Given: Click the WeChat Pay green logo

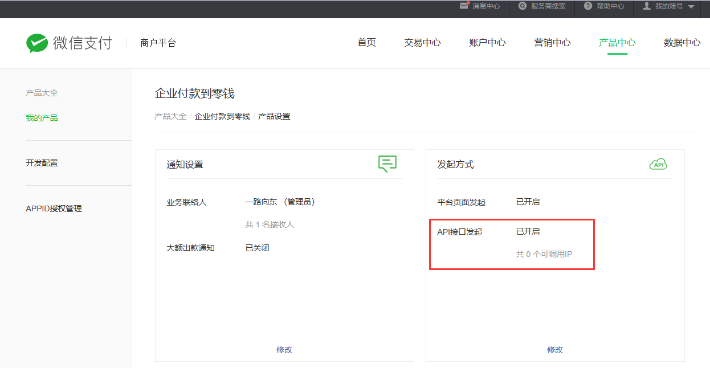Looking at the screenshot, I should coord(37,43).
